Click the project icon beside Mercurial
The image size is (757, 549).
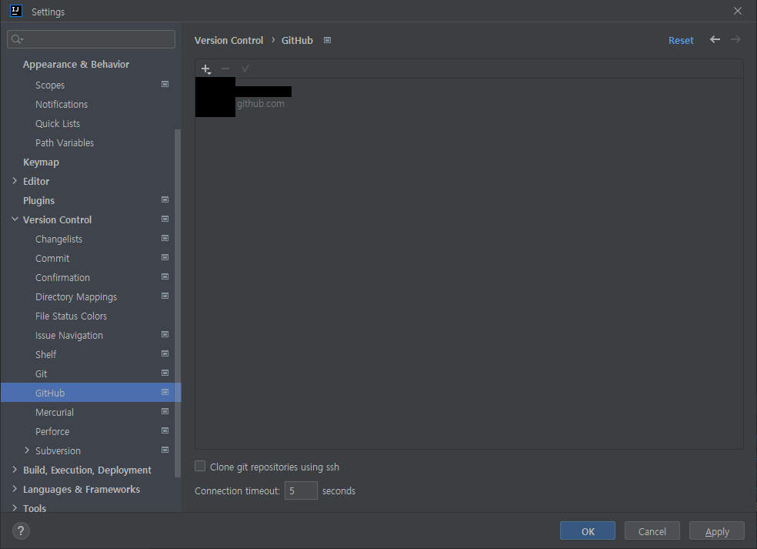point(165,411)
